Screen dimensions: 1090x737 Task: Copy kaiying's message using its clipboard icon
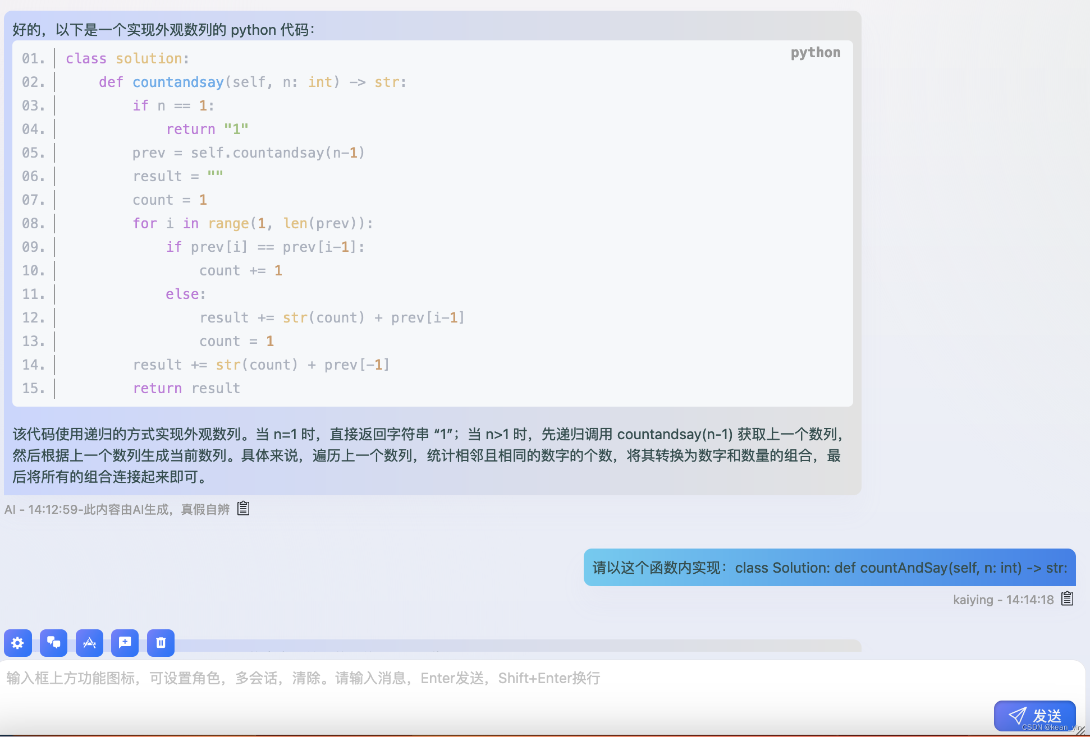[1067, 598]
